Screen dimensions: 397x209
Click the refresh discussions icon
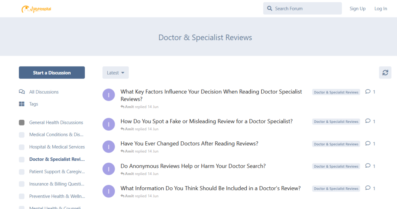pos(385,73)
